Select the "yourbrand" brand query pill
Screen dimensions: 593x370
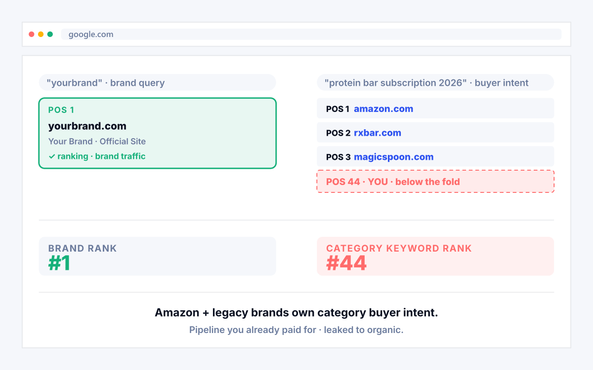coord(157,82)
